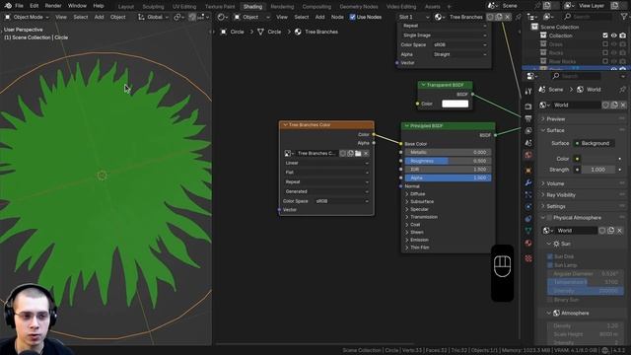The width and height of the screenshot is (631, 355).
Task: Click the pin icon in node editor header
Action: pyautogui.click(x=518, y=17)
